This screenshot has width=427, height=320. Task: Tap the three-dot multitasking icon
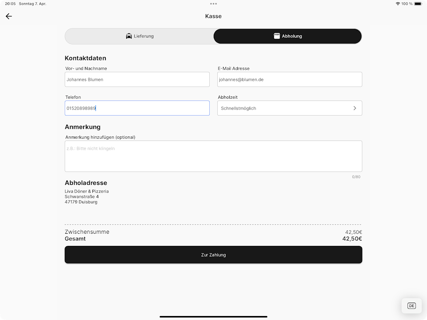point(213,4)
